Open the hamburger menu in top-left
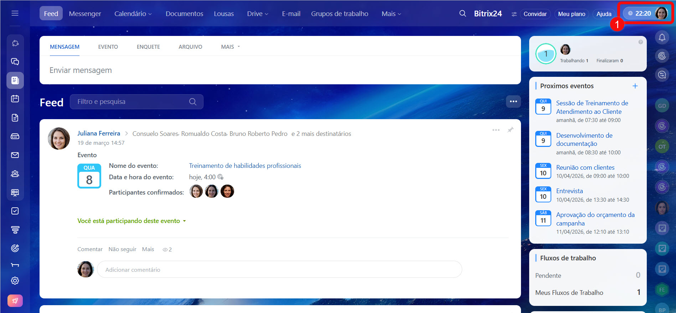 [15, 13]
